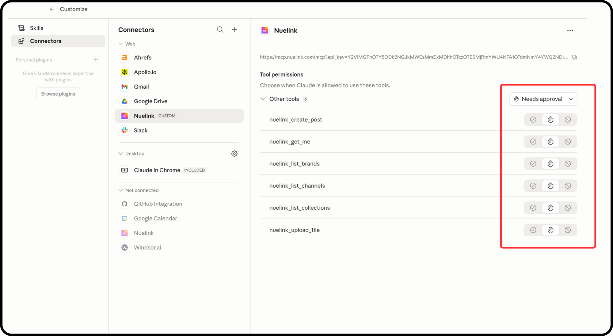613x336 pixels.
Task: Click the back arrow next to Customize
Action: [x=52, y=9]
